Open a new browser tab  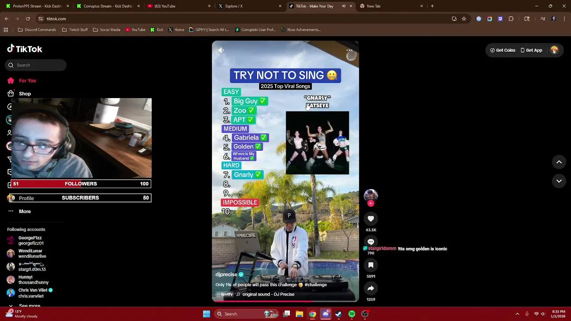point(432,6)
